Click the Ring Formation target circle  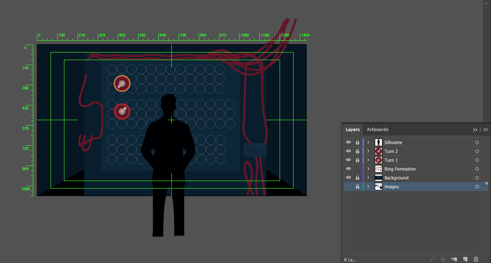point(477,169)
